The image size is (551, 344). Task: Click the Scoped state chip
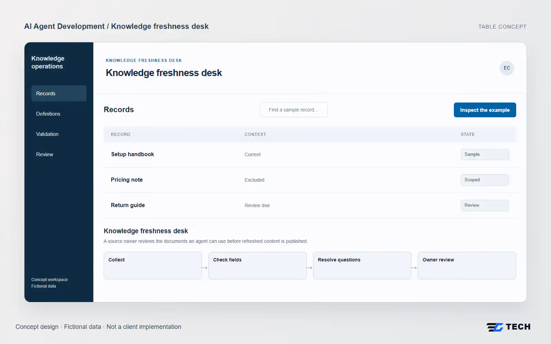point(485,180)
